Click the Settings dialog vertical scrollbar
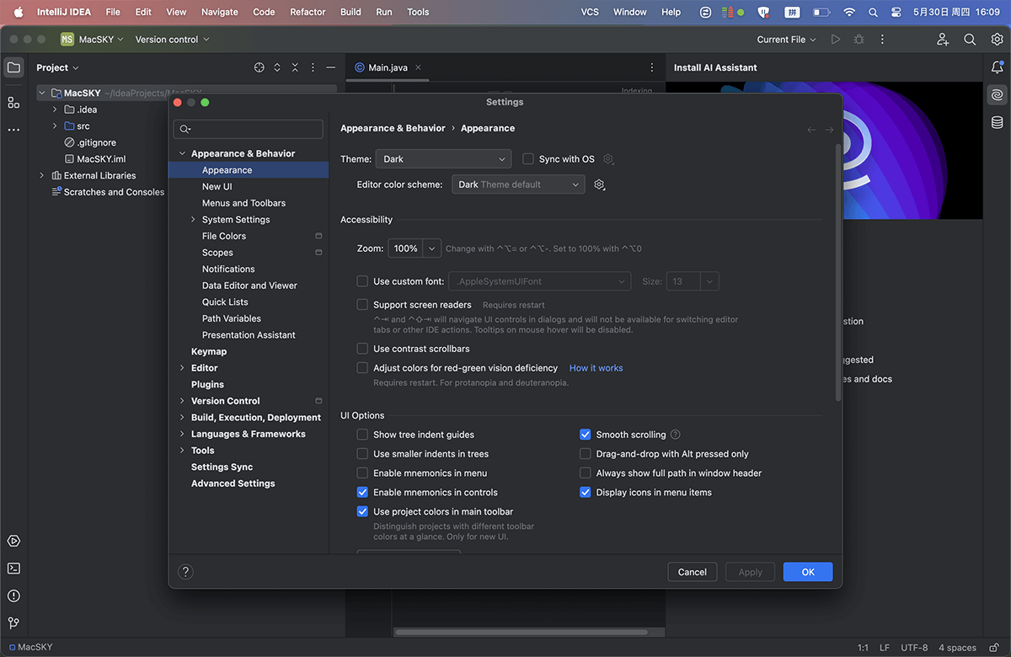The image size is (1011, 657). (837, 271)
